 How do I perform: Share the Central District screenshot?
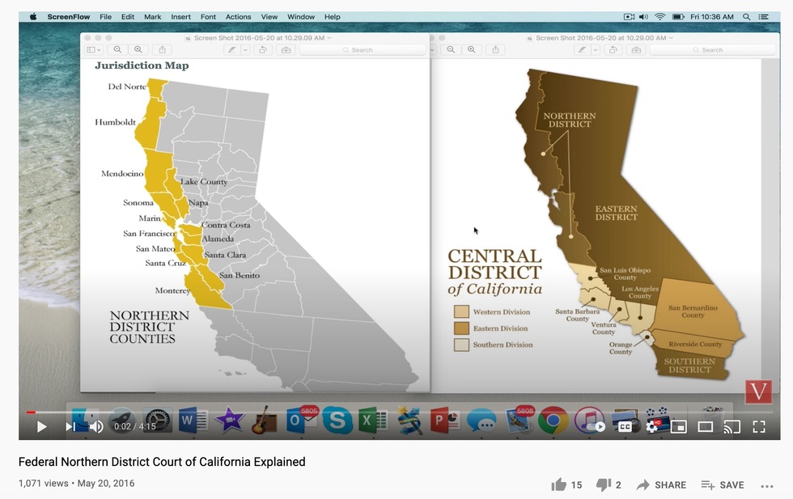point(495,49)
